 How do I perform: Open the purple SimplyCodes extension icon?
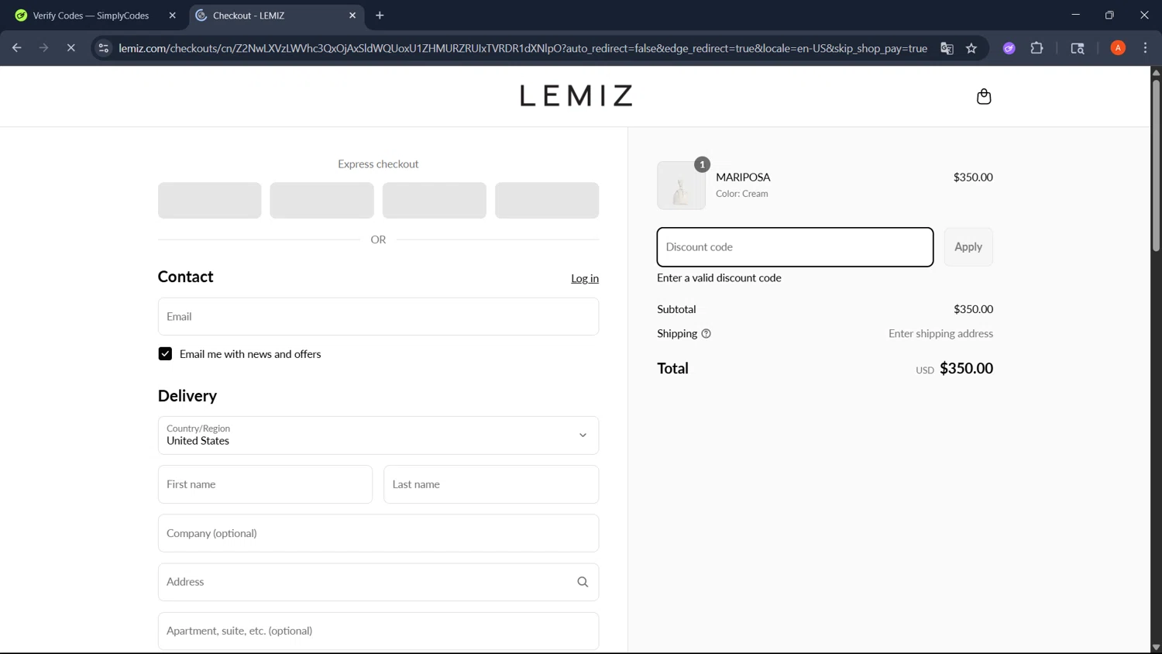(x=1009, y=48)
